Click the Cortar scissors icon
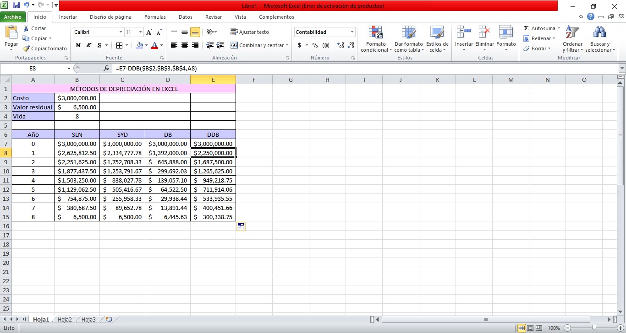This screenshot has height=333, width=626. coord(26,28)
